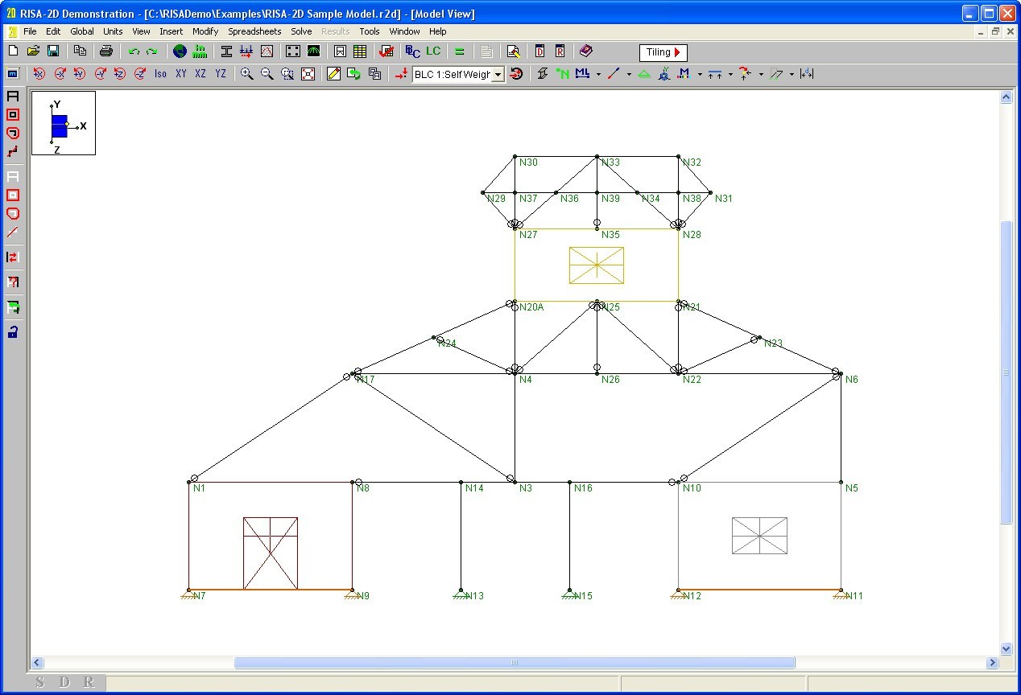Image resolution: width=1021 pixels, height=695 pixels.
Task: Open the Spreadsheets menu
Action: click(x=254, y=31)
